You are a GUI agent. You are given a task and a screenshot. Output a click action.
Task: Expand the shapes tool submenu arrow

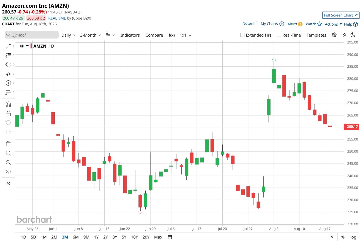tap(14, 65)
